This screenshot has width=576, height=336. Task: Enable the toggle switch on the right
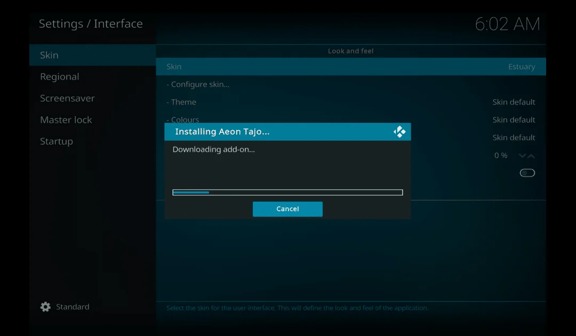527,172
